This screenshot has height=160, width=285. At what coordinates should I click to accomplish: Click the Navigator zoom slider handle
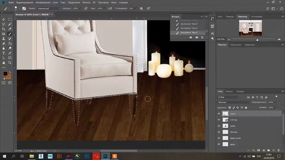pyautogui.click(x=257, y=40)
